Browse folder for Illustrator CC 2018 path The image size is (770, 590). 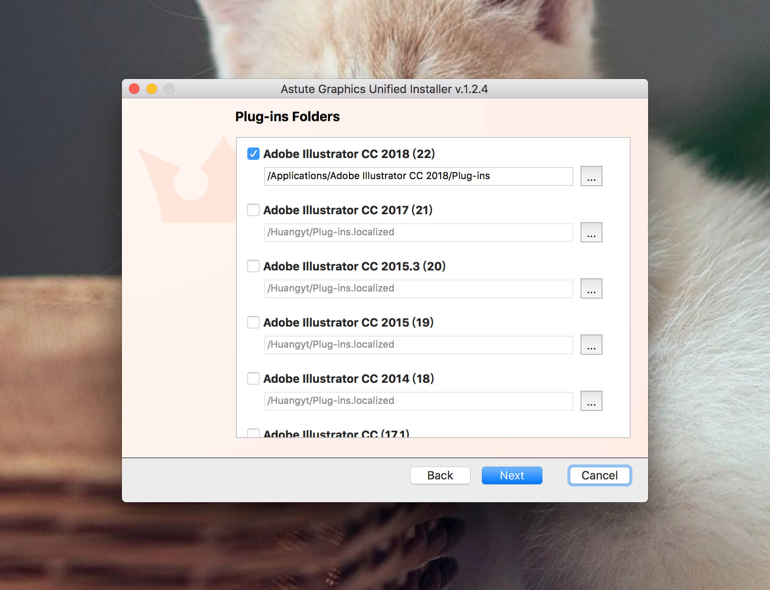click(591, 176)
